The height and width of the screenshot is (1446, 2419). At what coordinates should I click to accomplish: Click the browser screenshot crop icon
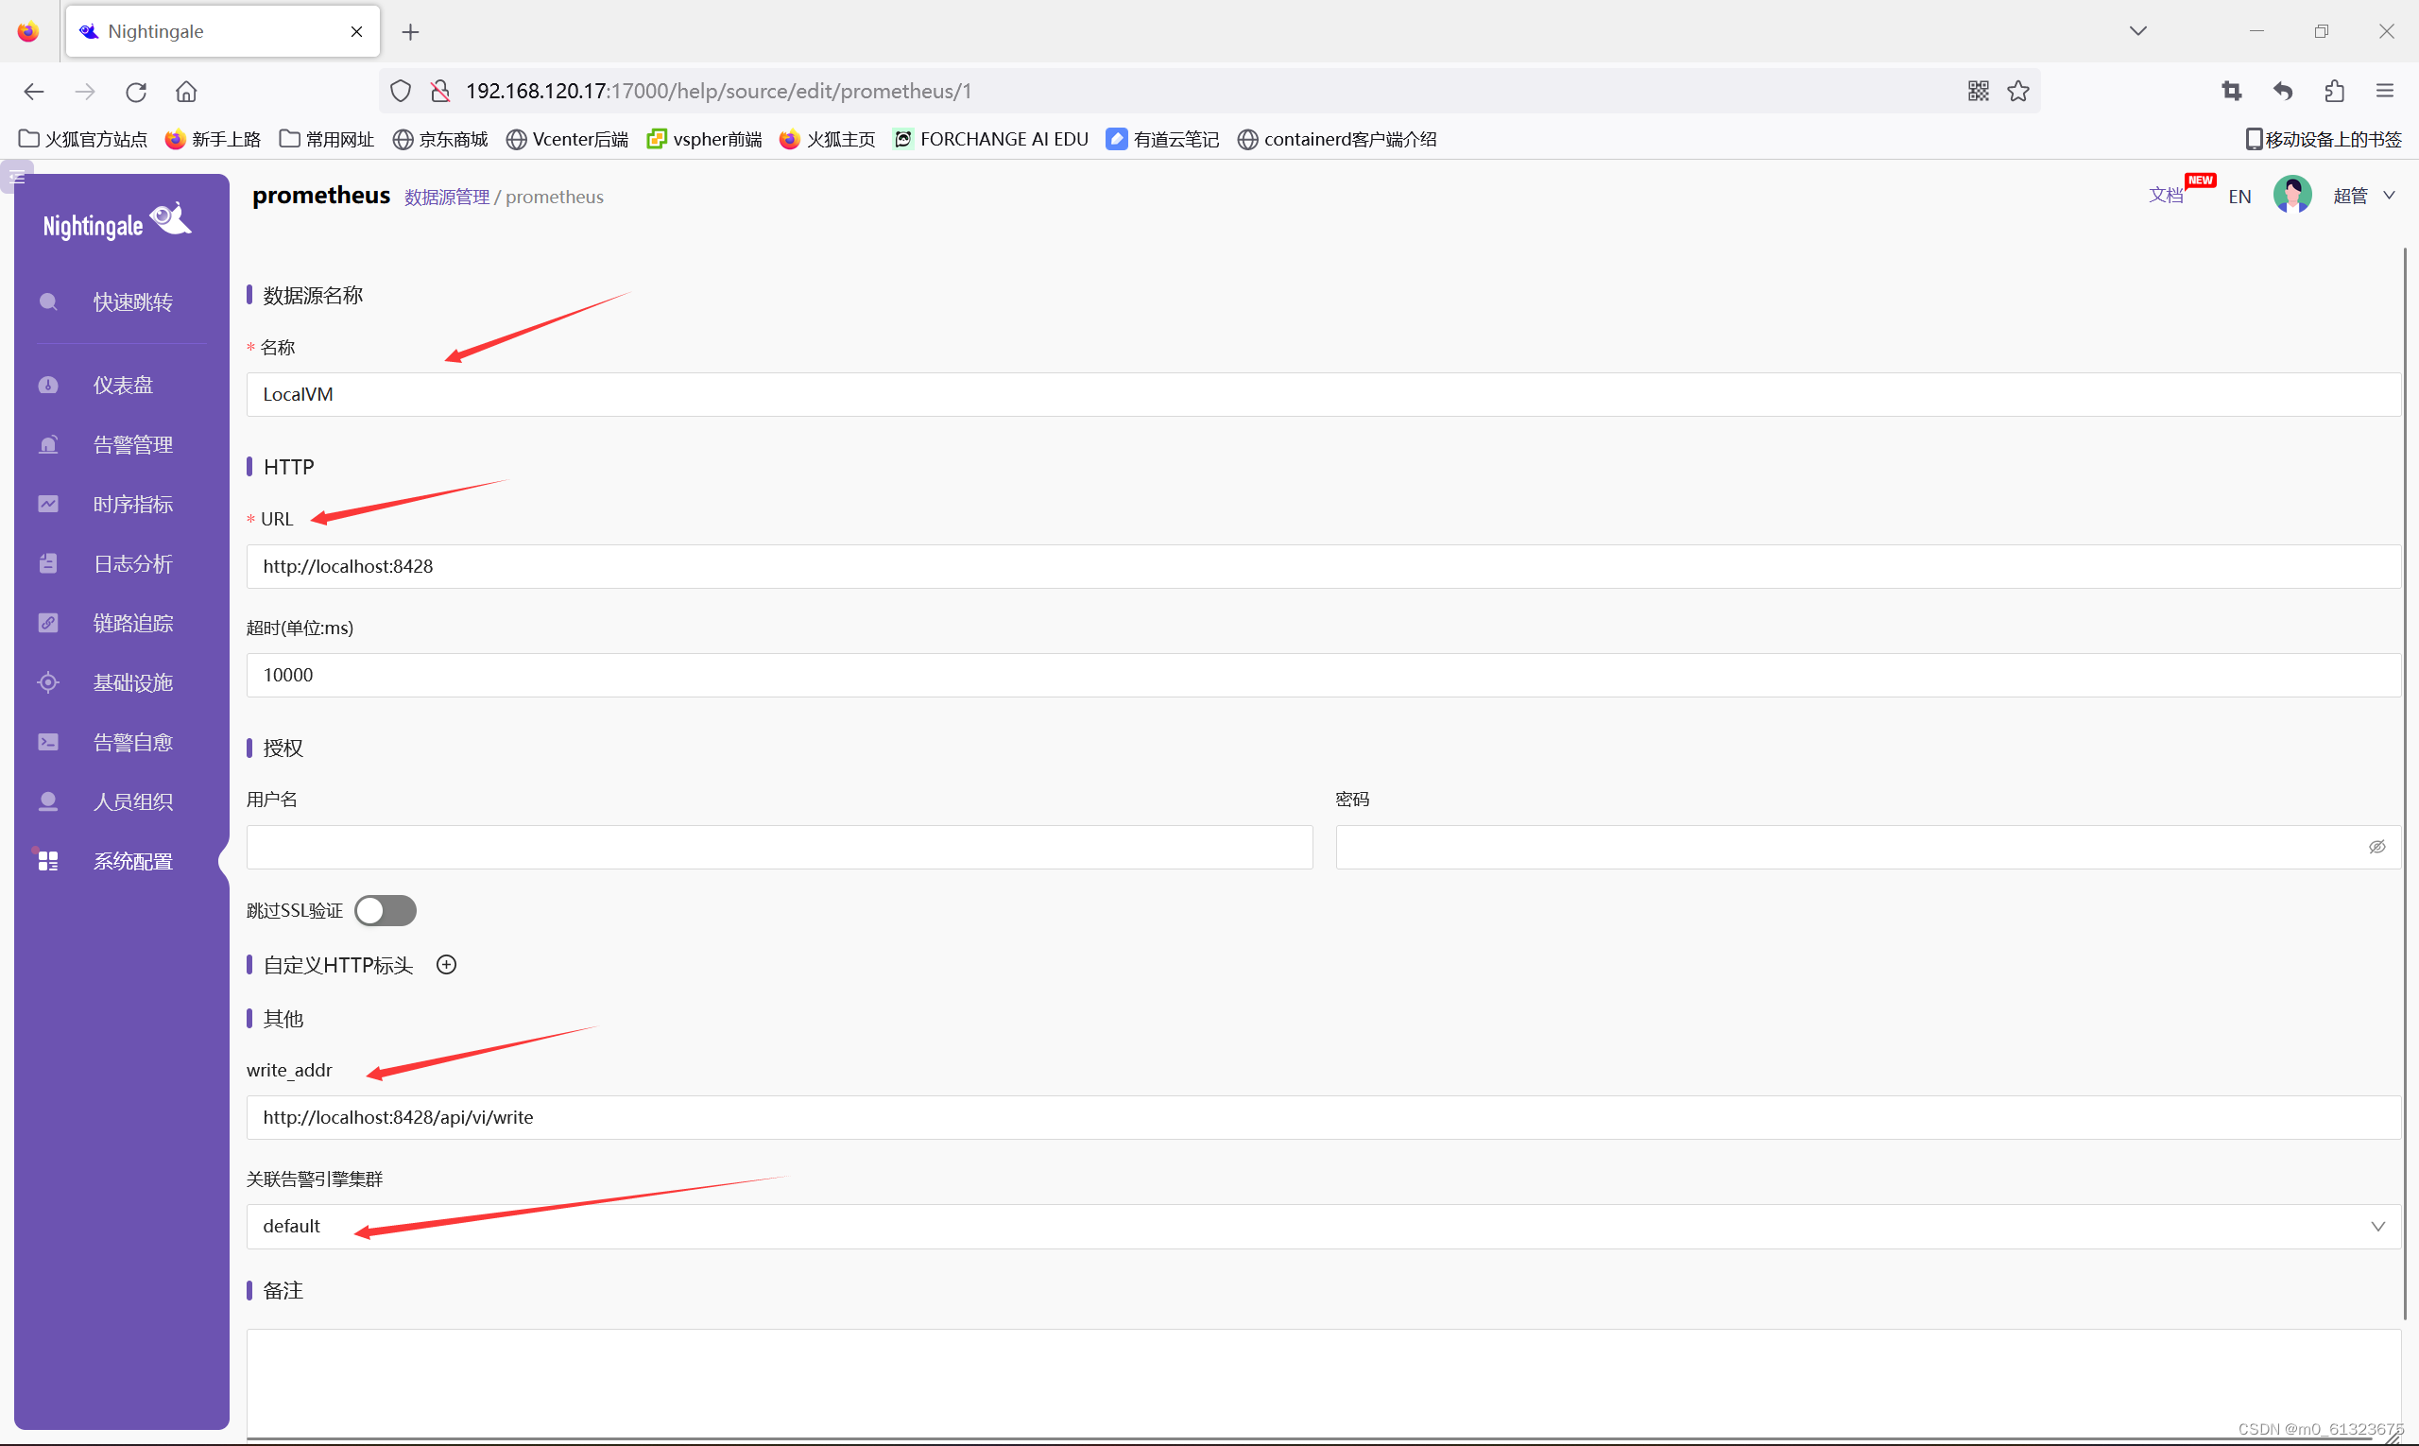2232,91
